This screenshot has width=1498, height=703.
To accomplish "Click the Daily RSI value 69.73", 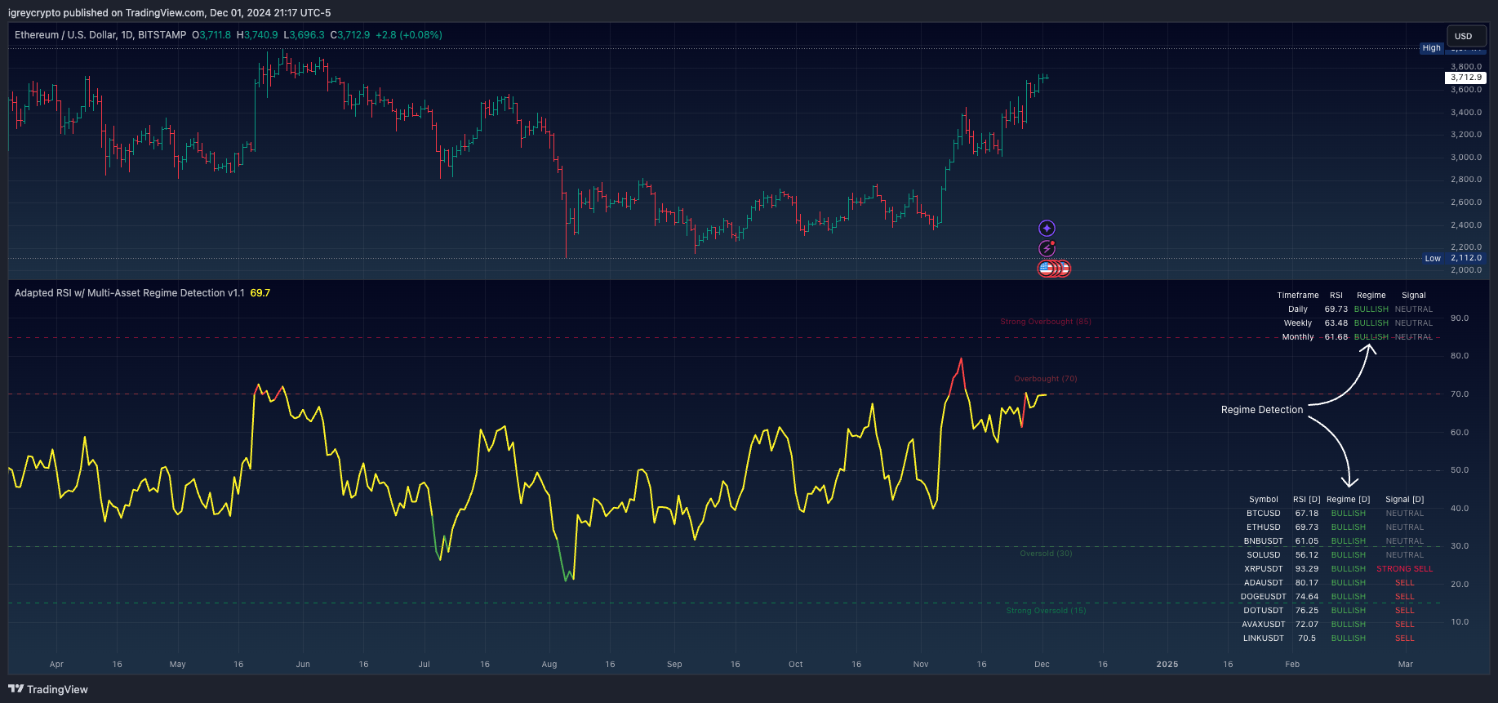I will [x=1336, y=309].
